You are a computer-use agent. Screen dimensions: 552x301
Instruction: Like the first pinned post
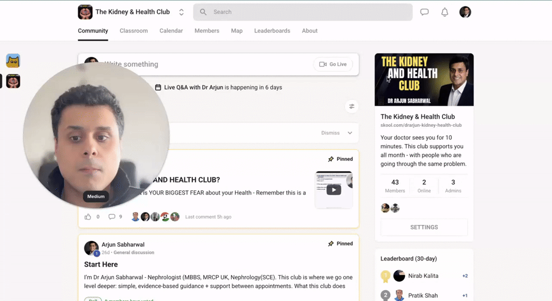[88, 217]
